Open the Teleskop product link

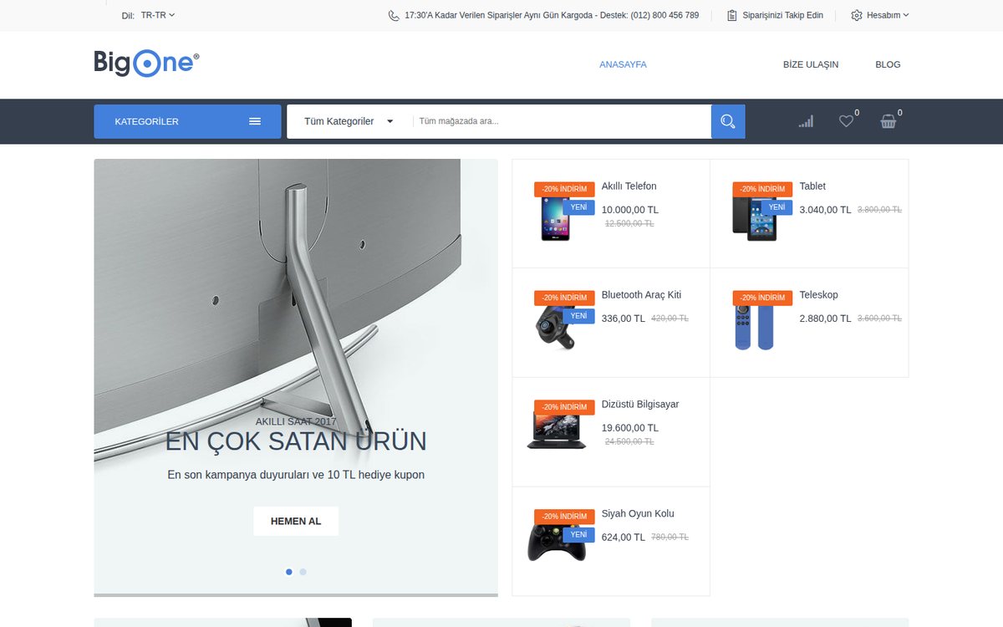click(x=819, y=295)
